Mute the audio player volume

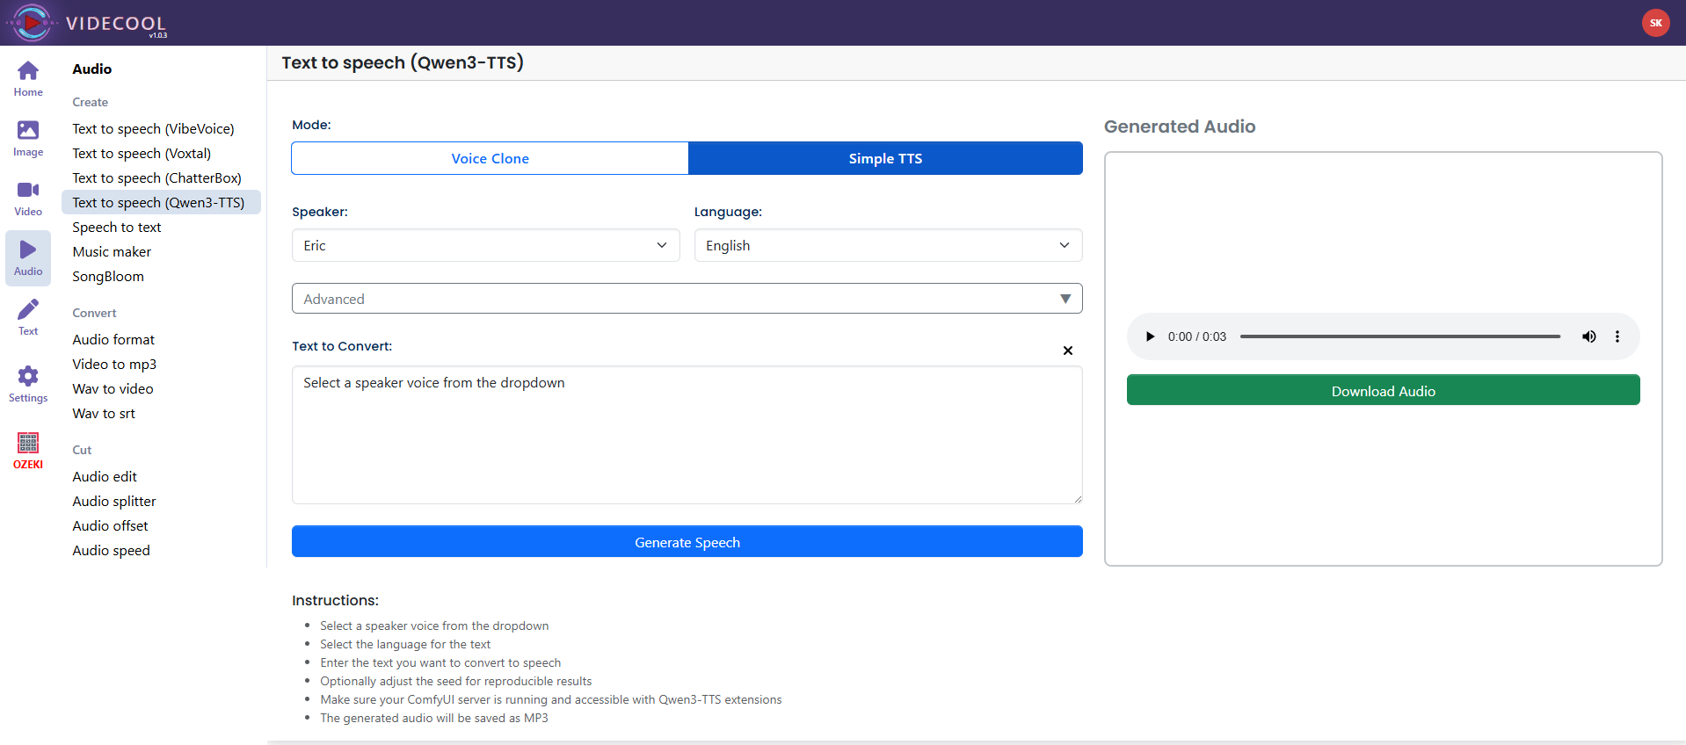[x=1589, y=336]
